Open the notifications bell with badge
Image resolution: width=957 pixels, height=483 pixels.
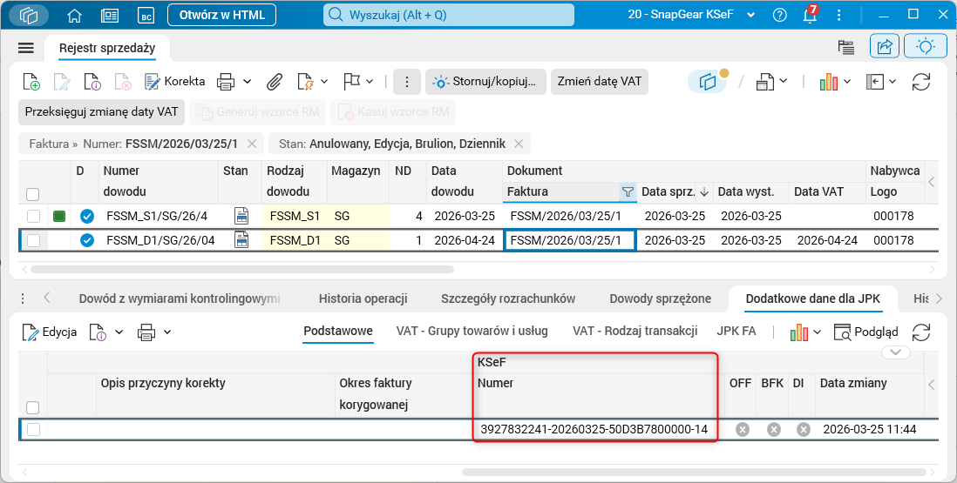[810, 15]
